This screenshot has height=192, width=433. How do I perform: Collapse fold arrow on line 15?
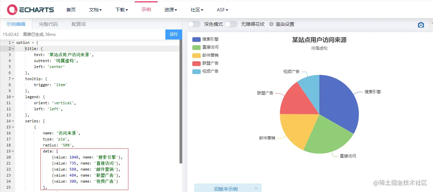[13, 127]
